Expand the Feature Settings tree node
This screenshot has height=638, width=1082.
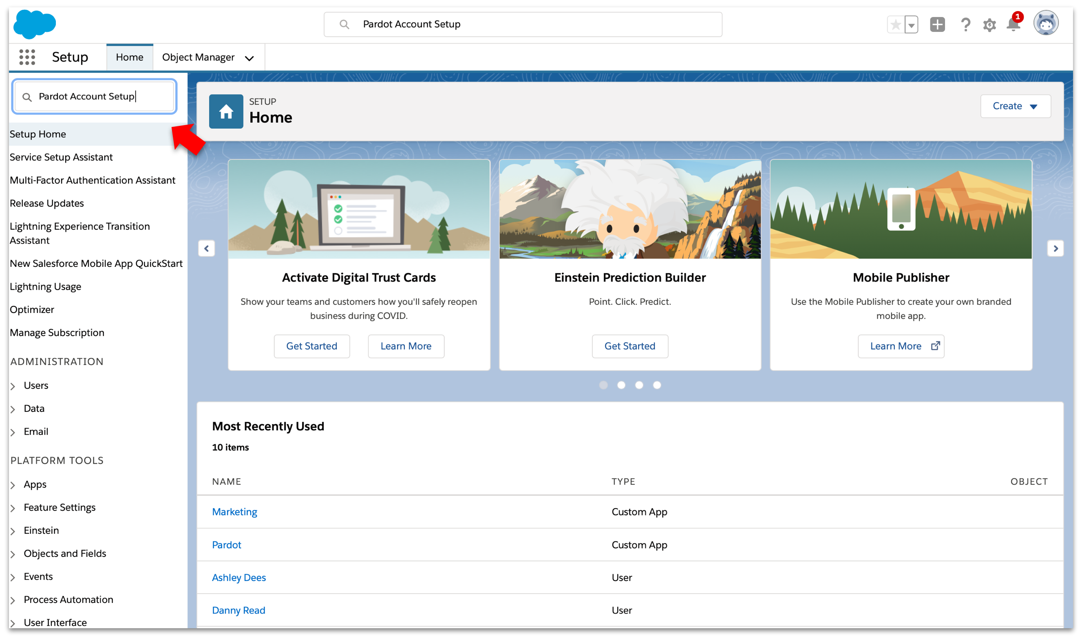13,508
